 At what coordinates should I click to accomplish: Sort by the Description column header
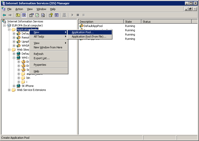pos(101,22)
